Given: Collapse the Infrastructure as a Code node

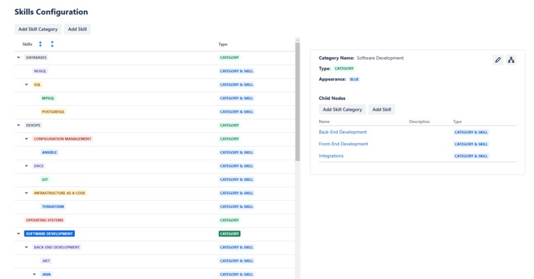Looking at the screenshot, I should click(x=27, y=193).
